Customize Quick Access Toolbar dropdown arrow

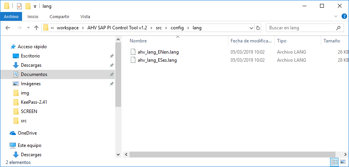tap(35, 7)
